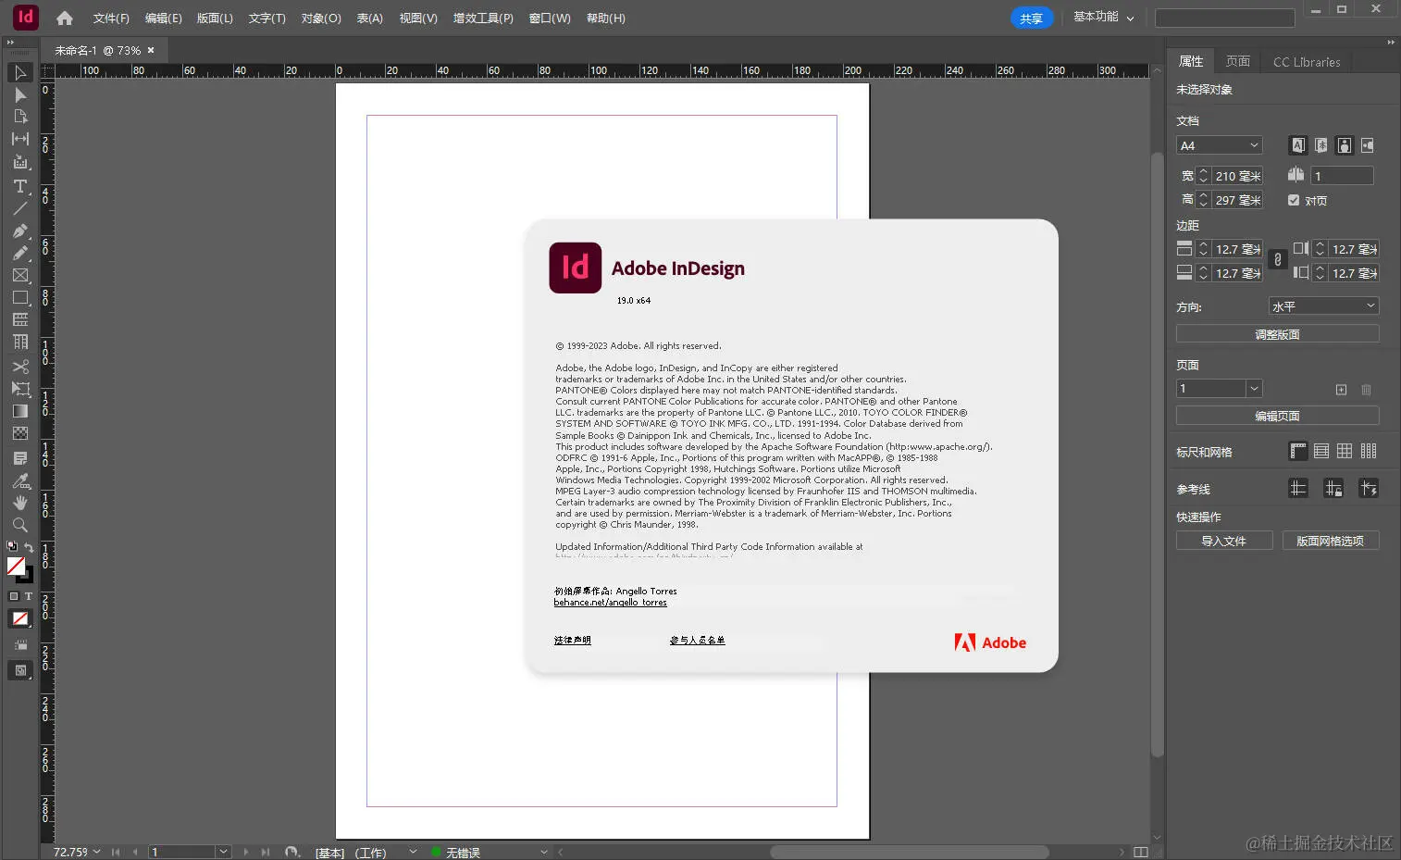Image resolution: width=1401 pixels, height=860 pixels.
Task: Click the 共享 share button
Action: (1031, 18)
